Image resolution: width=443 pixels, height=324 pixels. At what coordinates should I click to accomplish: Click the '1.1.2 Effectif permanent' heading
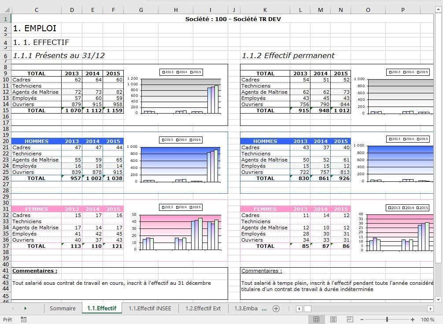tap(288, 55)
